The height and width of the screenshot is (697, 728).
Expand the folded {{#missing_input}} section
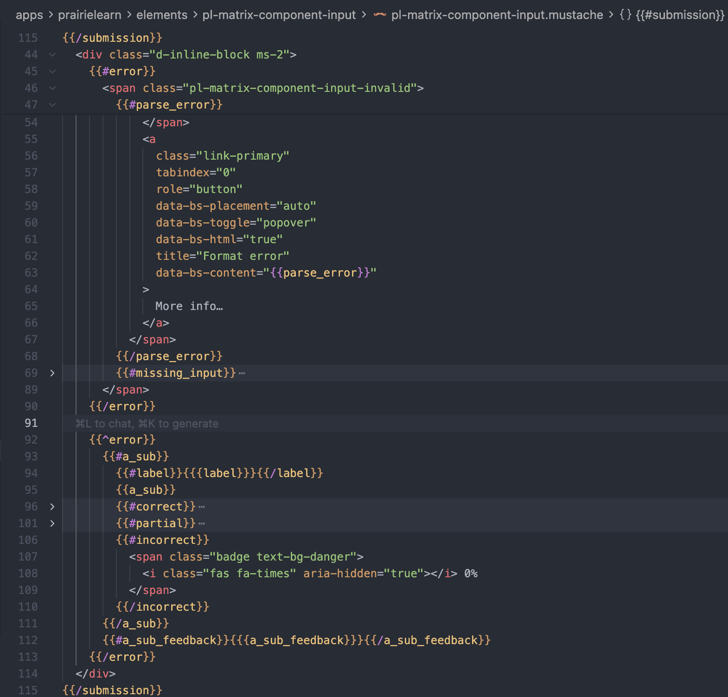click(52, 373)
